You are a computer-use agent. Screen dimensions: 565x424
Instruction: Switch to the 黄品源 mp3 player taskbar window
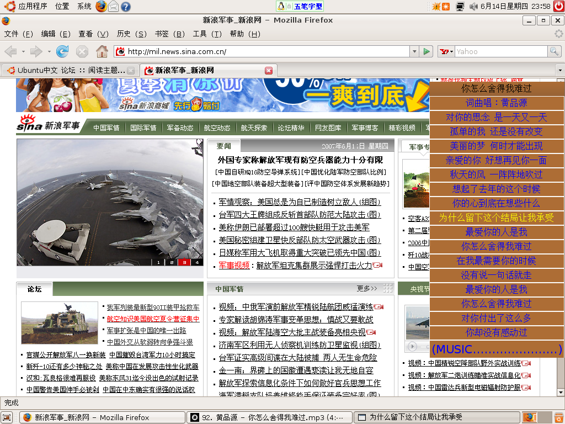click(270, 417)
